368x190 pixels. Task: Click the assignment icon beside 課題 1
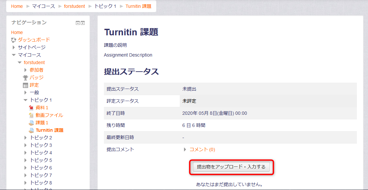tap(31, 123)
